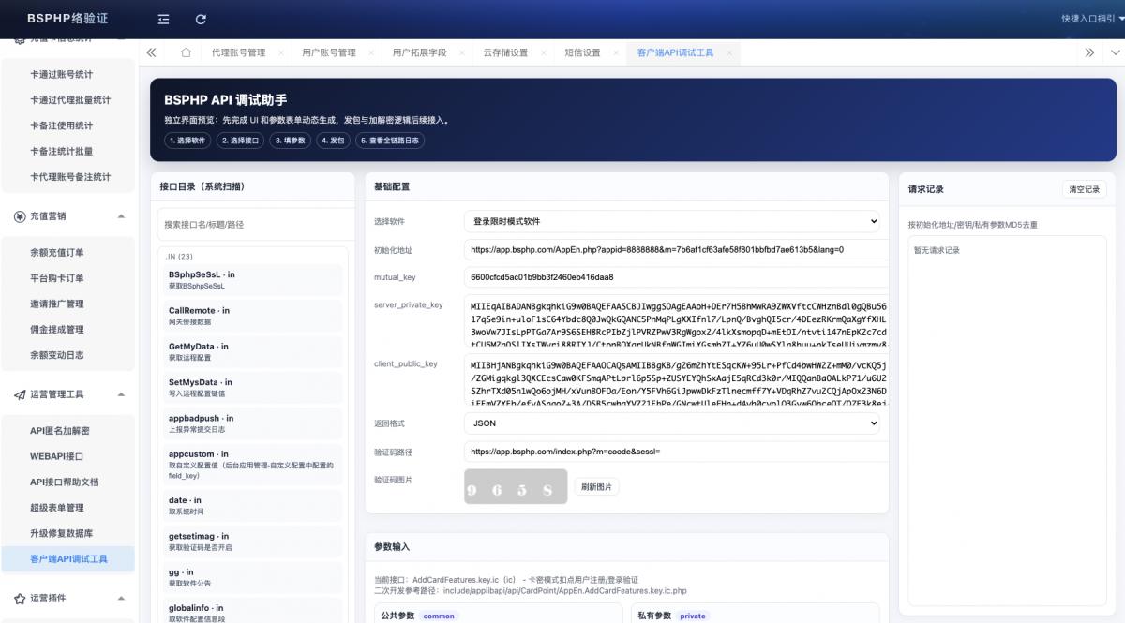Select the getsetimag · in interface
1125x623 pixels.
coord(252,541)
